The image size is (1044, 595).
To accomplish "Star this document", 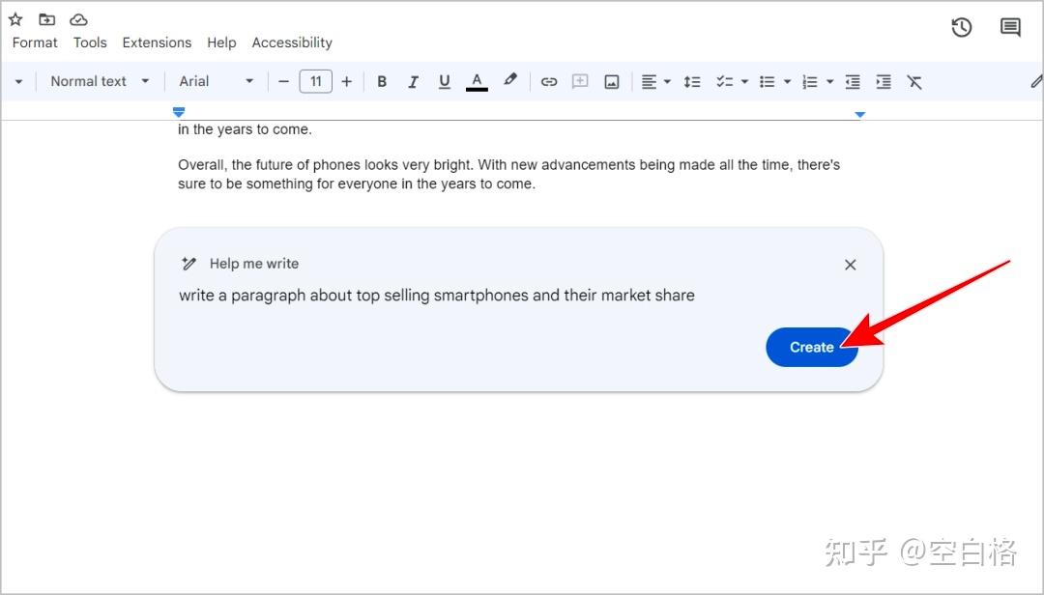I will (15, 19).
